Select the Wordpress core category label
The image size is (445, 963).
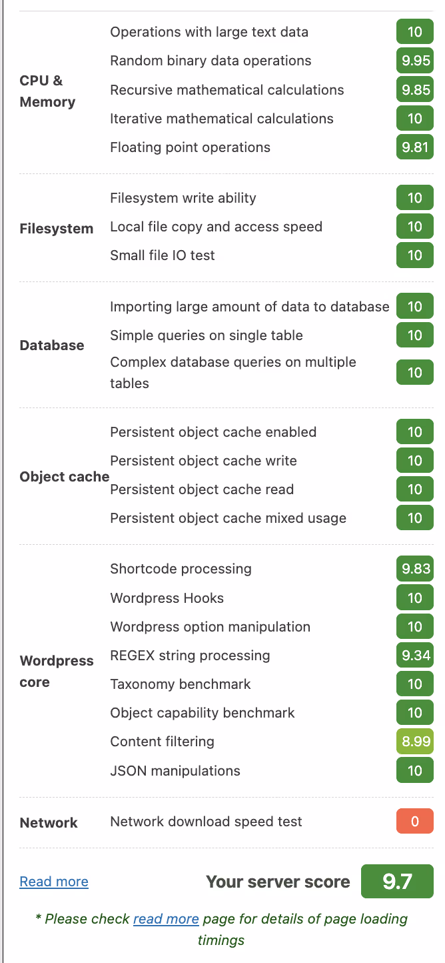click(x=57, y=672)
